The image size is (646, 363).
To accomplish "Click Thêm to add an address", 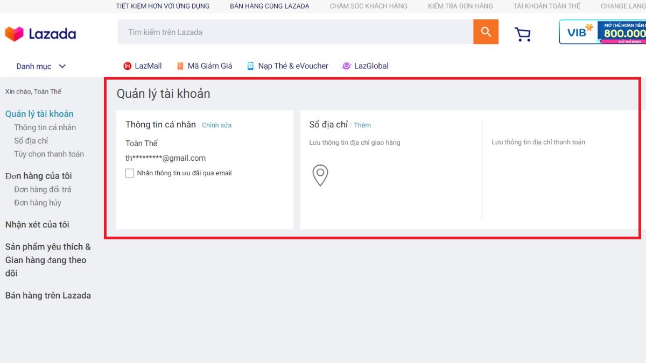I will (362, 125).
